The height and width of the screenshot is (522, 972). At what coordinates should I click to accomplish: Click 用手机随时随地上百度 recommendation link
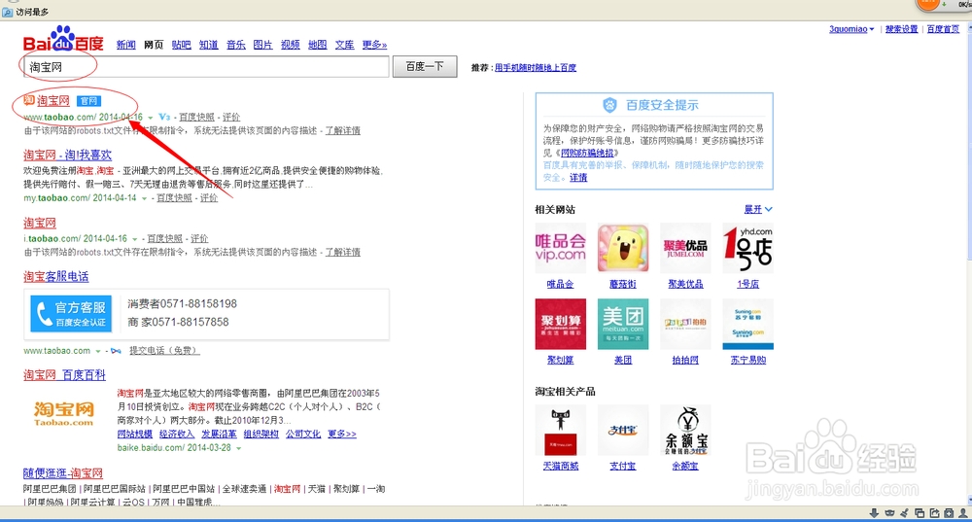click(x=536, y=68)
